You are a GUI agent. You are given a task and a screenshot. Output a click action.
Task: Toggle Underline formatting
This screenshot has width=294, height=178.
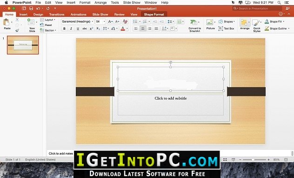pos(78,29)
